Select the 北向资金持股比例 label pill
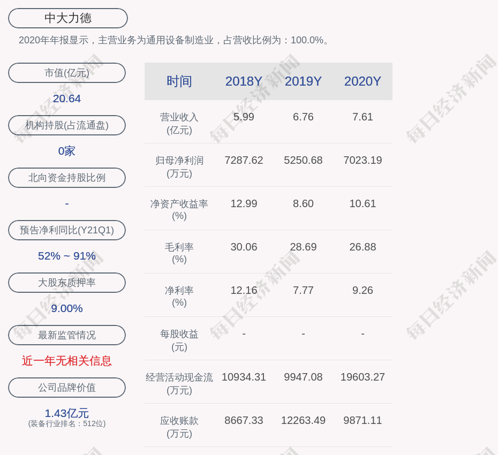The image size is (498, 455). point(67,178)
